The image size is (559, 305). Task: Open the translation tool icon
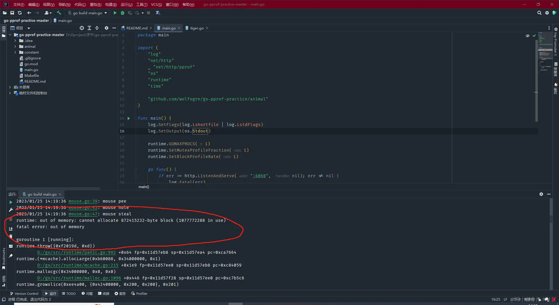(158, 13)
